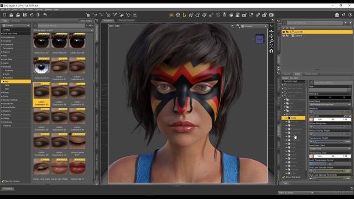Adjust the Translucency Weight slider

(330, 142)
